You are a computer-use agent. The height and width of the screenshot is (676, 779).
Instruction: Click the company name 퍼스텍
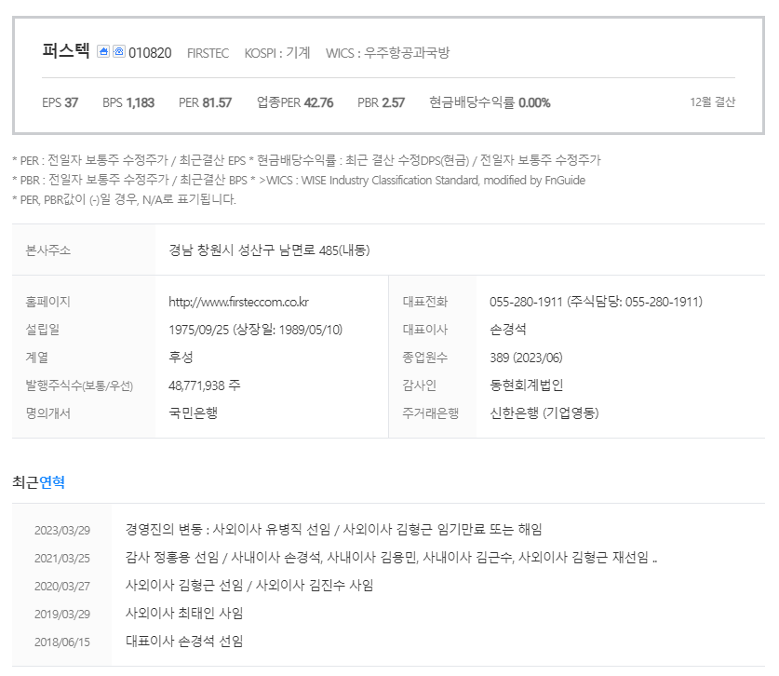coord(66,50)
